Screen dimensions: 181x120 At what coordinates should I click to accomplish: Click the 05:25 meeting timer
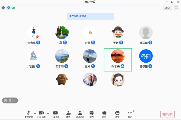click(x=168, y=8)
